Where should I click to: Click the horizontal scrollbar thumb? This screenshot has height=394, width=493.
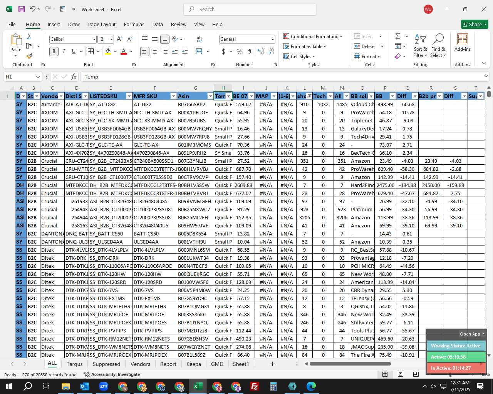pyautogui.click(x=350, y=364)
